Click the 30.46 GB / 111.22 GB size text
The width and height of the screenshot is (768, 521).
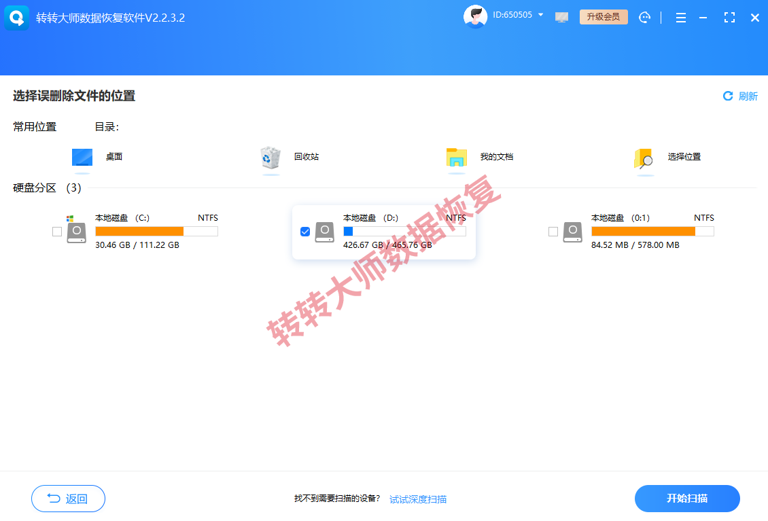pyautogui.click(x=137, y=245)
